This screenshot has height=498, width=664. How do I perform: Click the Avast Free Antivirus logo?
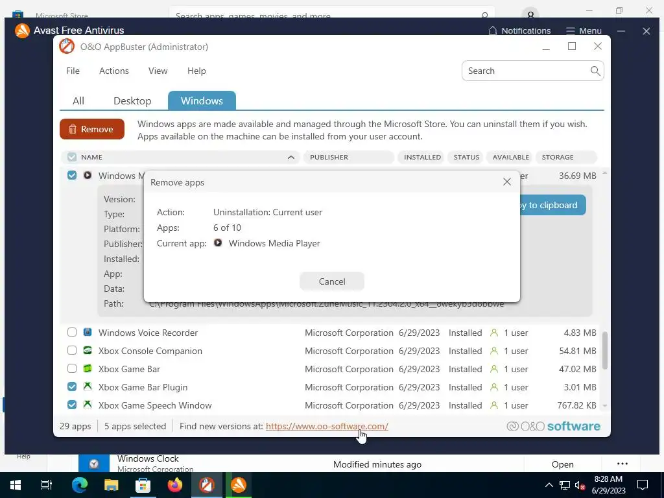coord(22,30)
